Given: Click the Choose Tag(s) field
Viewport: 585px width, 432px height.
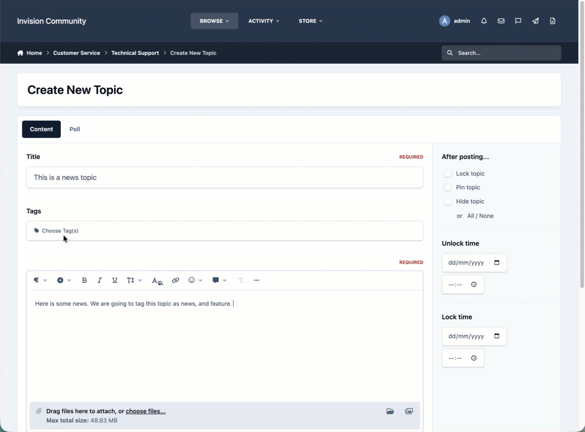Looking at the screenshot, I should point(225,231).
